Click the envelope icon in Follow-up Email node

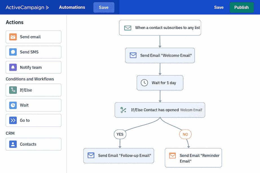91,155
